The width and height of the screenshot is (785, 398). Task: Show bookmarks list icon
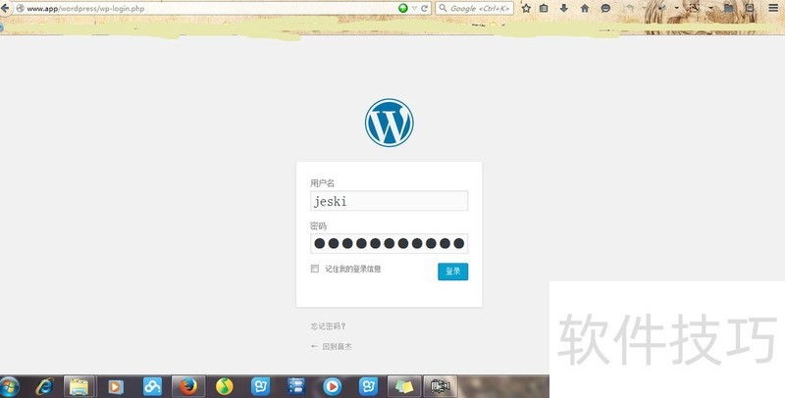(x=544, y=9)
